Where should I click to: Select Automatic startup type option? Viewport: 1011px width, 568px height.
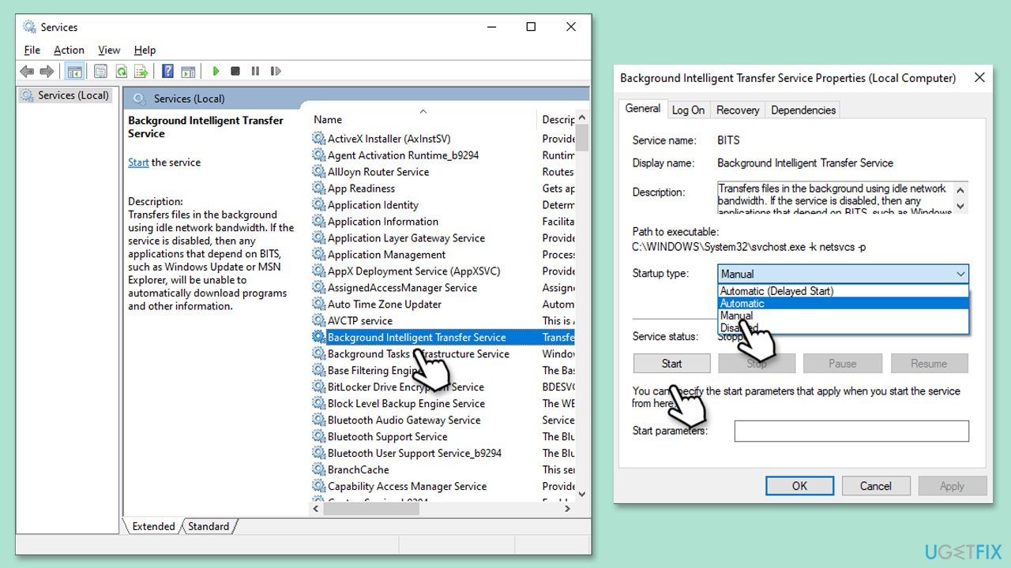pos(844,304)
